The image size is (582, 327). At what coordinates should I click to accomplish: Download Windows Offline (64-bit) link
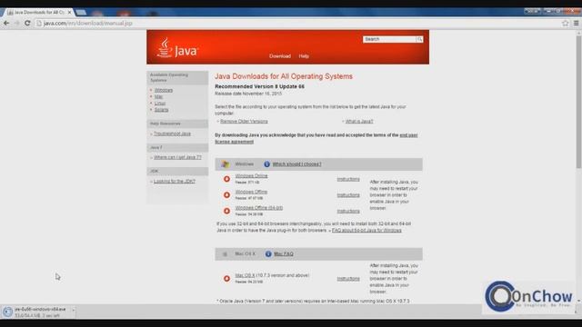coord(258,208)
